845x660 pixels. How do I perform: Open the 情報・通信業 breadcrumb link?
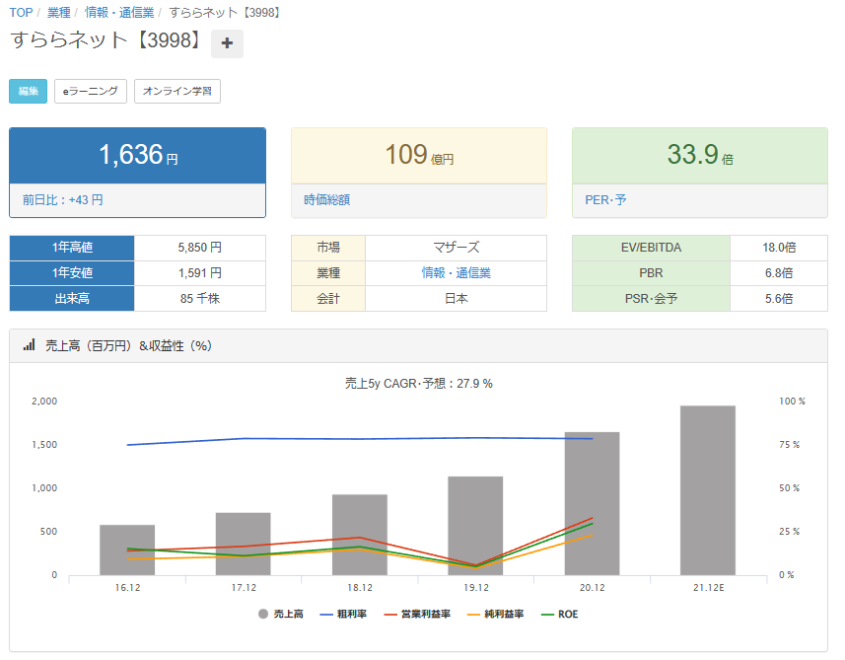click(119, 13)
